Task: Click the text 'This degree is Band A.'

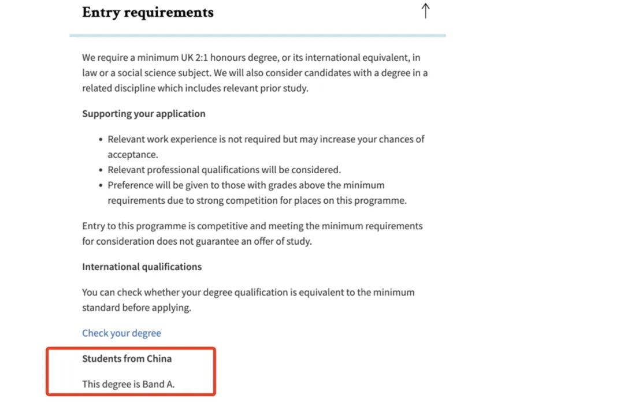Action: click(128, 384)
